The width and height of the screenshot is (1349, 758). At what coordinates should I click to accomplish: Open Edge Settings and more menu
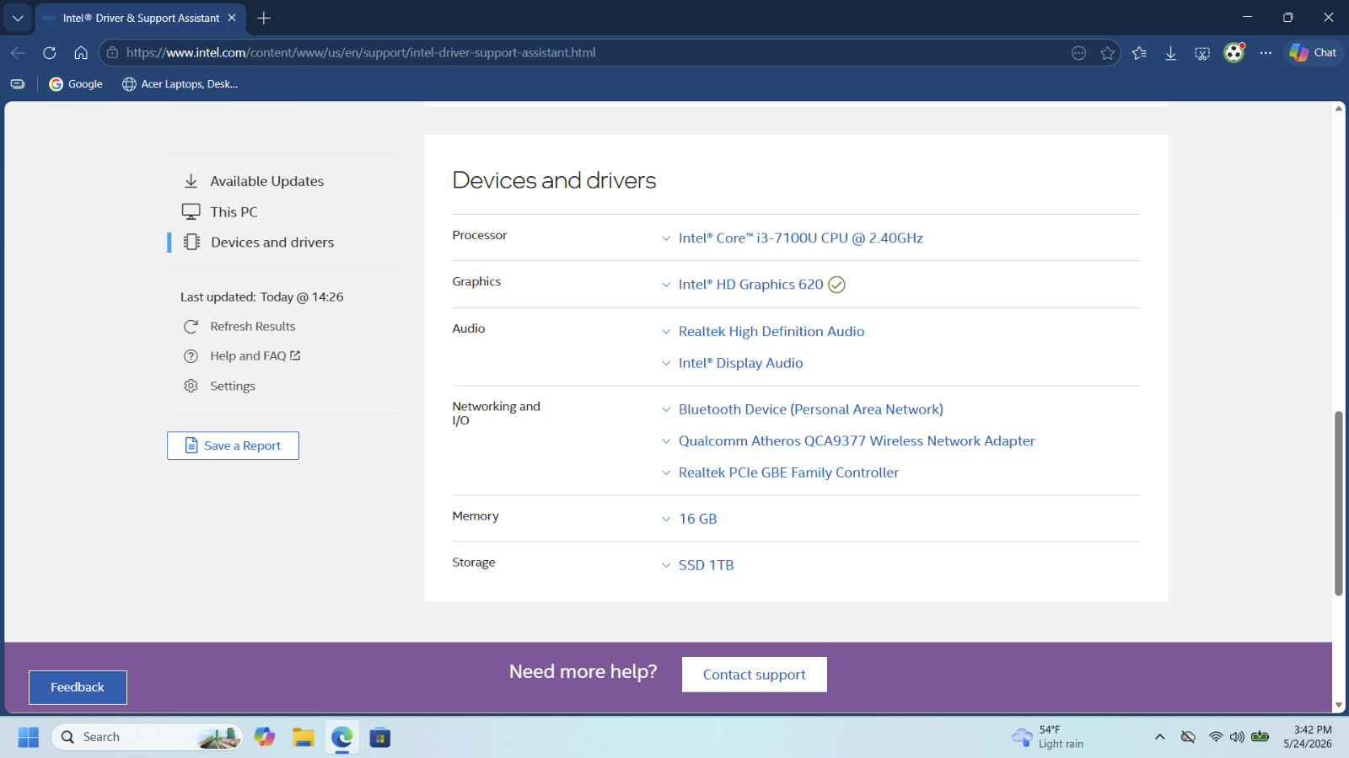click(x=1266, y=53)
